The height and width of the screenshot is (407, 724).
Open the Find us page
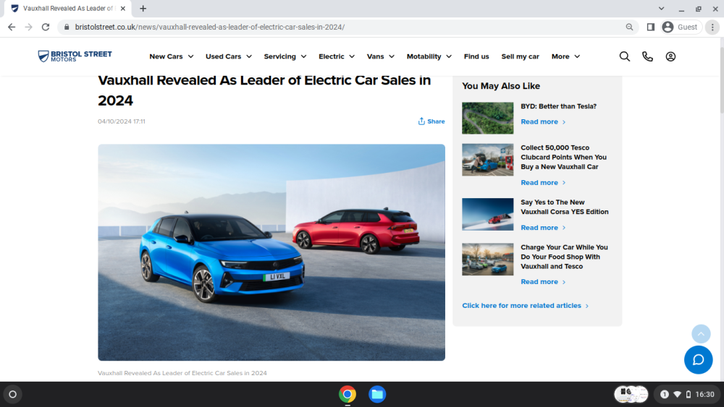point(476,56)
